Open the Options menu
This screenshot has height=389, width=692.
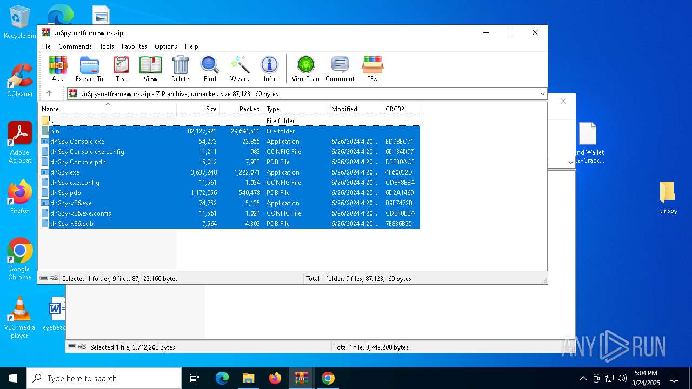[166, 46]
